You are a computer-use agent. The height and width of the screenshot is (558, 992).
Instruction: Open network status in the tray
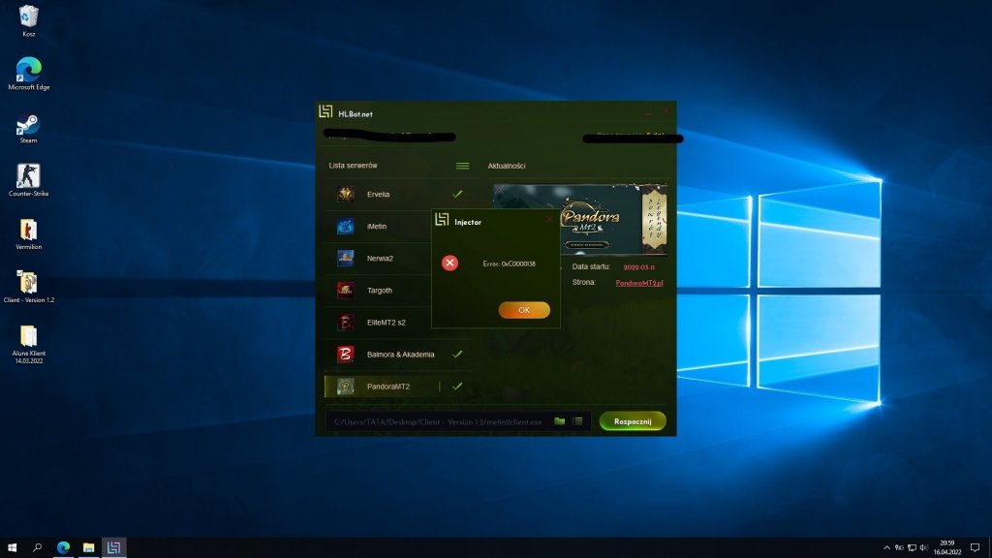[x=912, y=548]
